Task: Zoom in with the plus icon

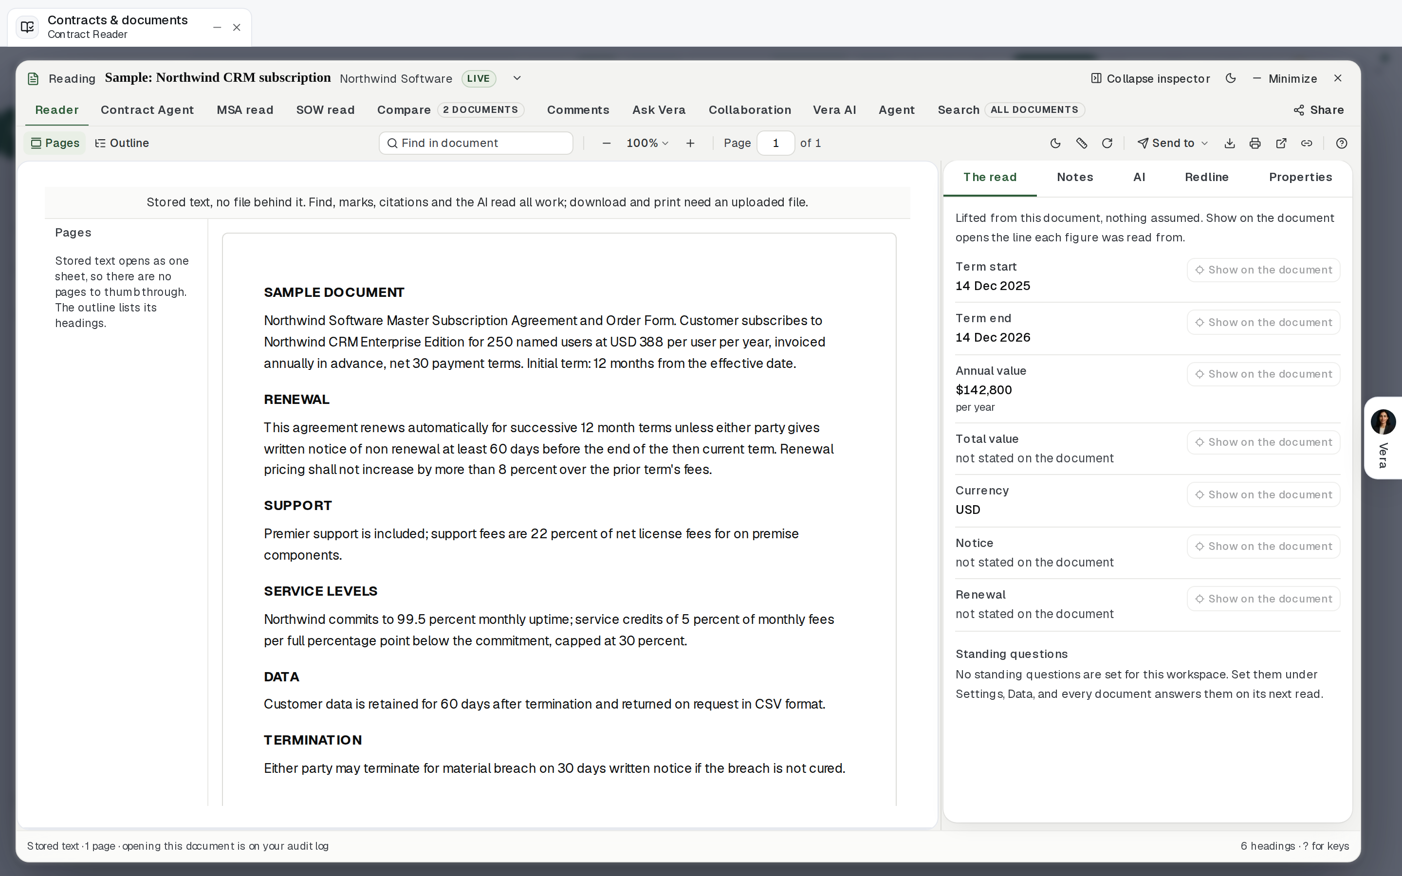Action: click(690, 143)
